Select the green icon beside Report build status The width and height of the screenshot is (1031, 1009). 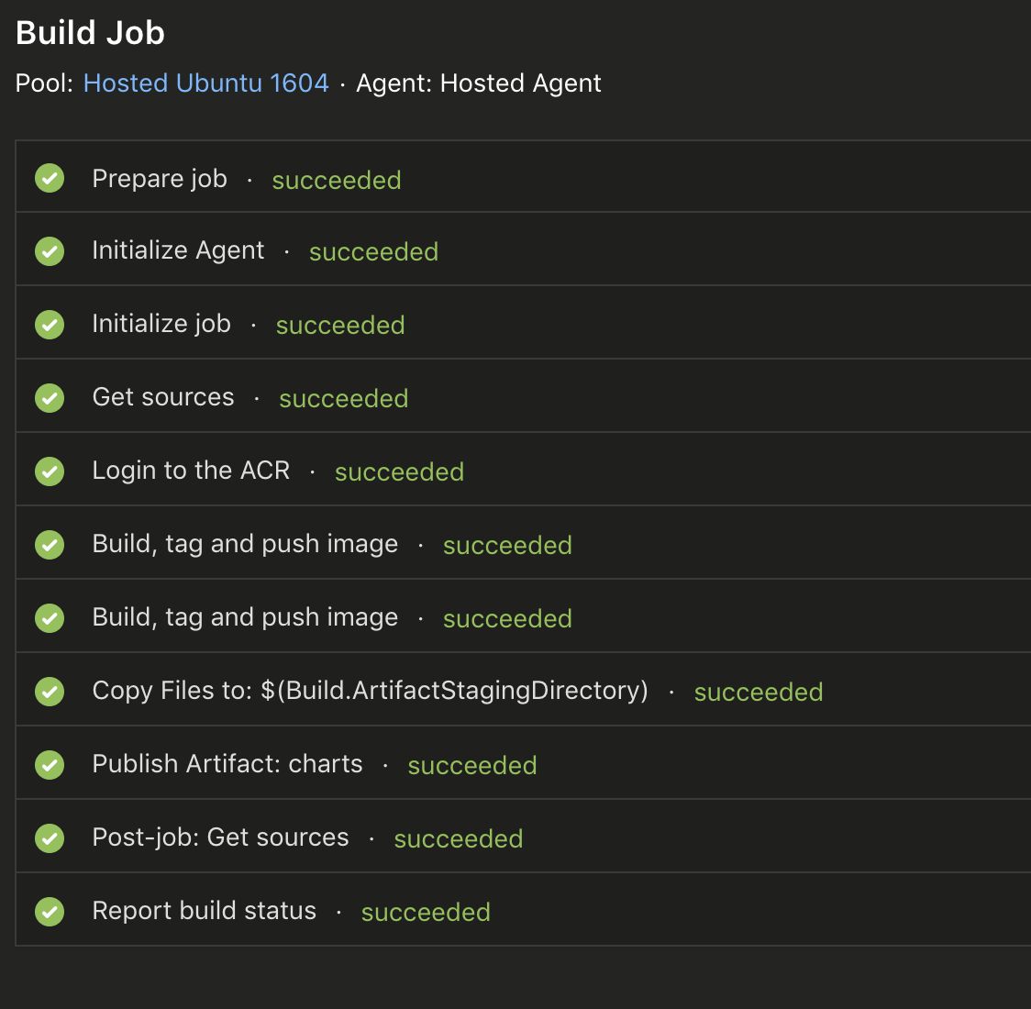point(50,912)
